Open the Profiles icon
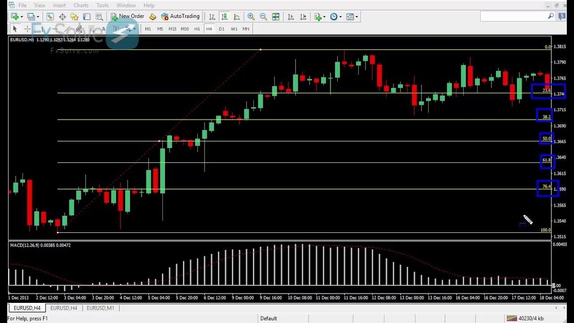This screenshot has width=574, height=323. (31, 17)
